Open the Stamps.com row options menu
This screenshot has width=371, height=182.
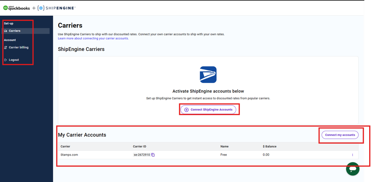coord(352,155)
